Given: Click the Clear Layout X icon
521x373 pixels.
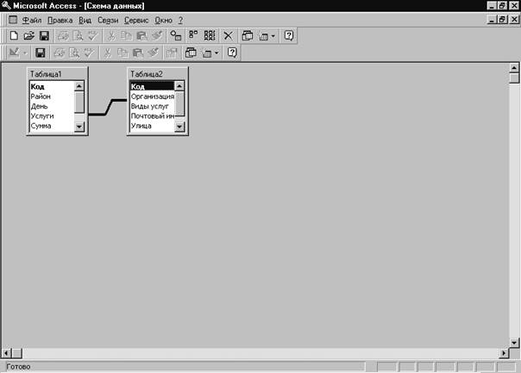Looking at the screenshot, I should pyautogui.click(x=228, y=35).
